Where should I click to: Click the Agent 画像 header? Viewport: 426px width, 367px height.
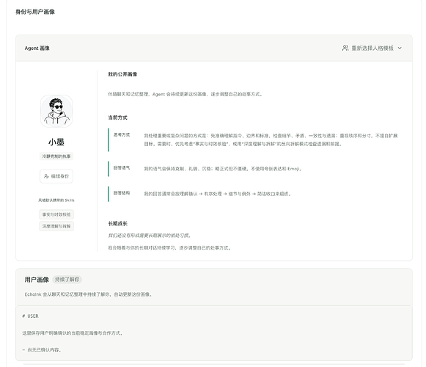37,48
